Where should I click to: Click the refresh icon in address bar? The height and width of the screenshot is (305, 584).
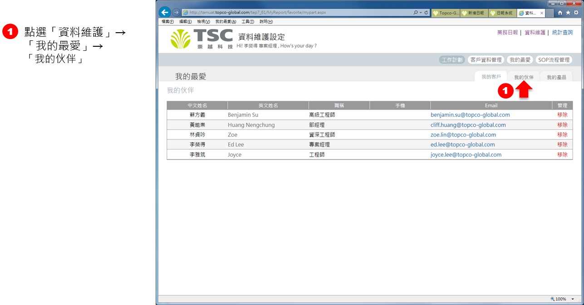pyautogui.click(x=427, y=13)
